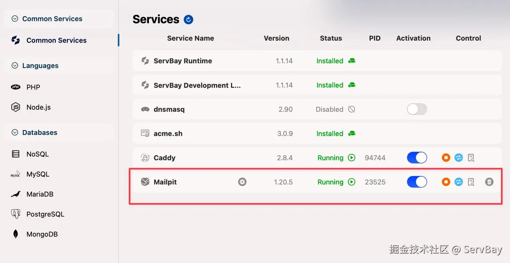Click Caddy's running play status icon
Image resolution: width=510 pixels, height=263 pixels.
[x=351, y=158]
